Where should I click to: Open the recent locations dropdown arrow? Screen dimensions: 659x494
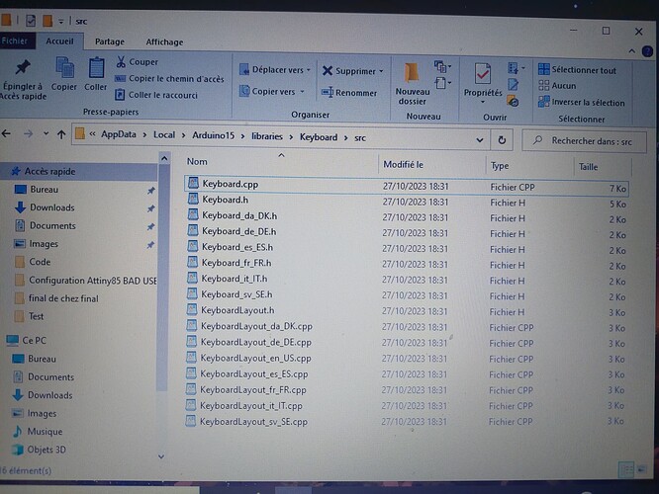pyautogui.click(x=46, y=134)
